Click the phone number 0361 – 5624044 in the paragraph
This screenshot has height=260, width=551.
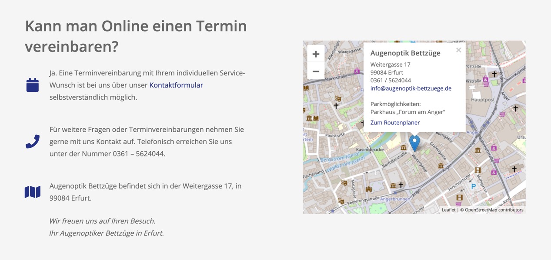(x=138, y=153)
